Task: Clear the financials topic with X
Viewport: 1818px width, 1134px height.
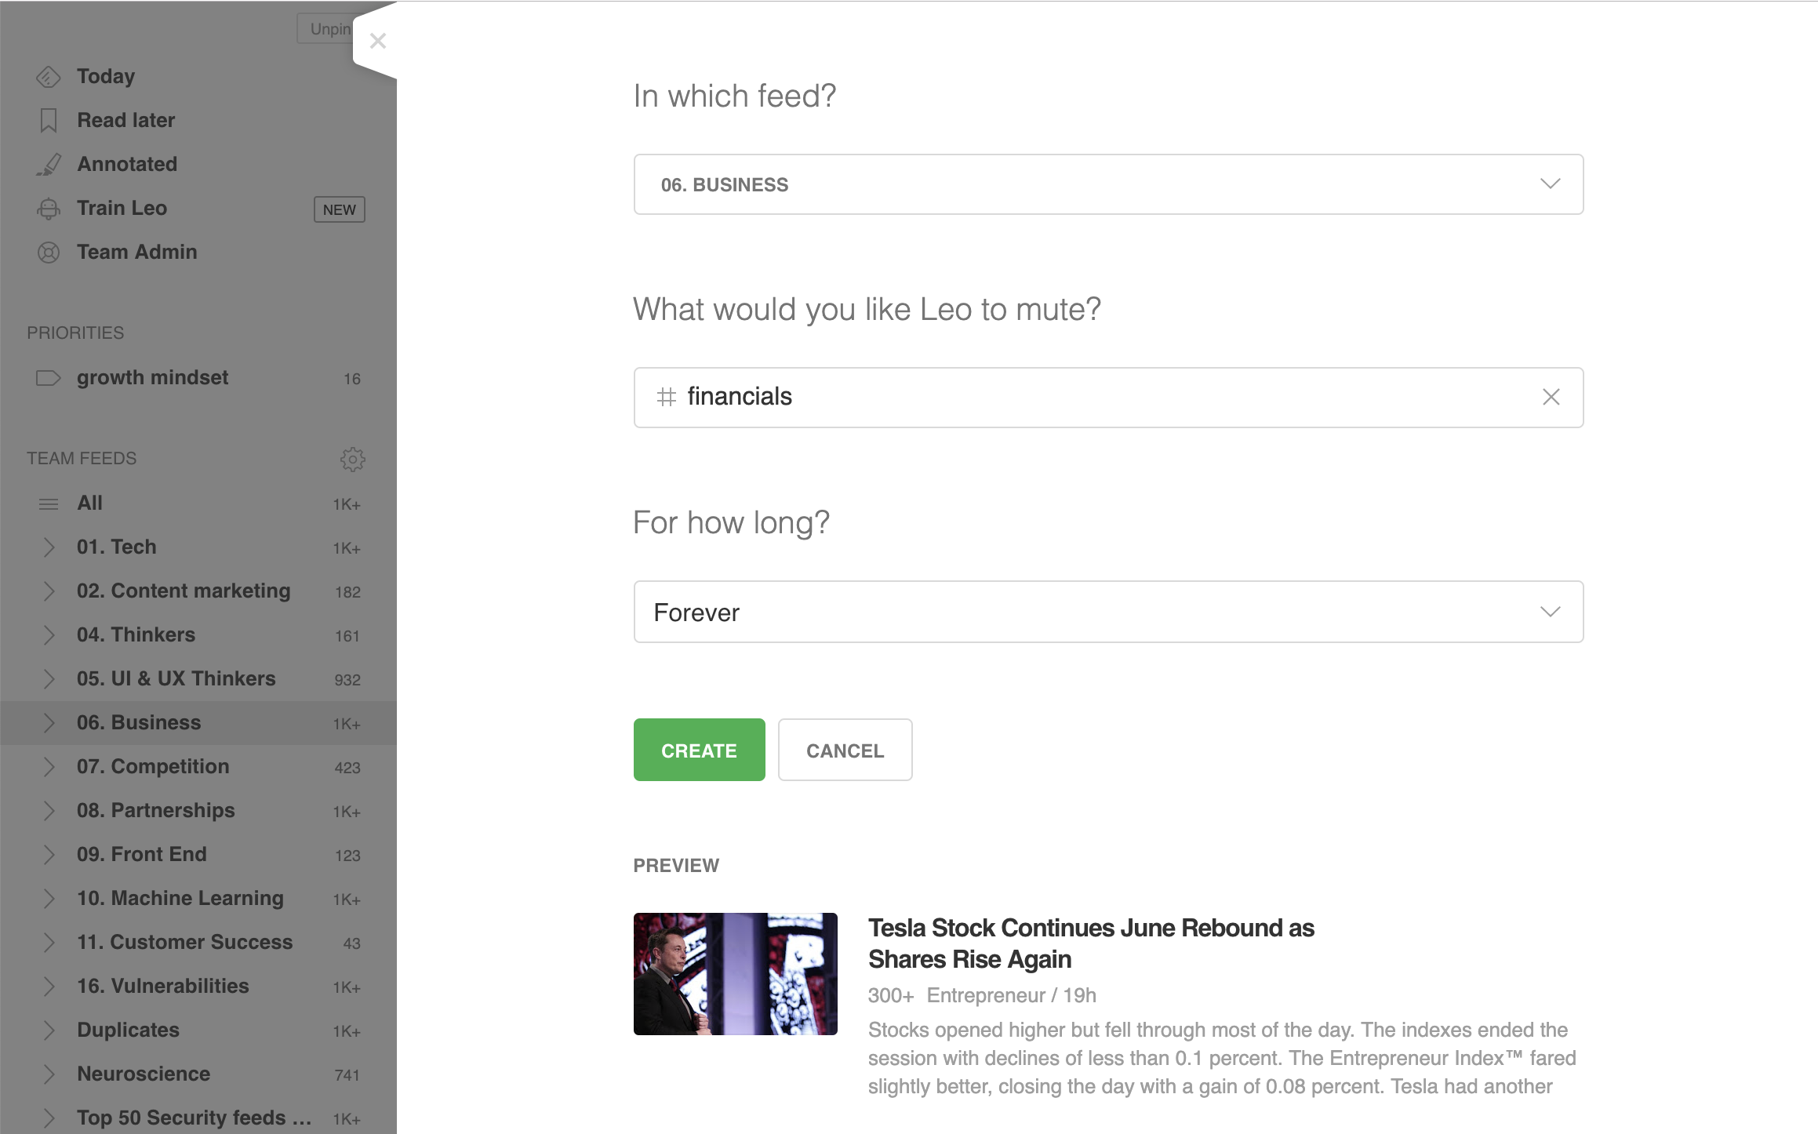Action: [1551, 397]
